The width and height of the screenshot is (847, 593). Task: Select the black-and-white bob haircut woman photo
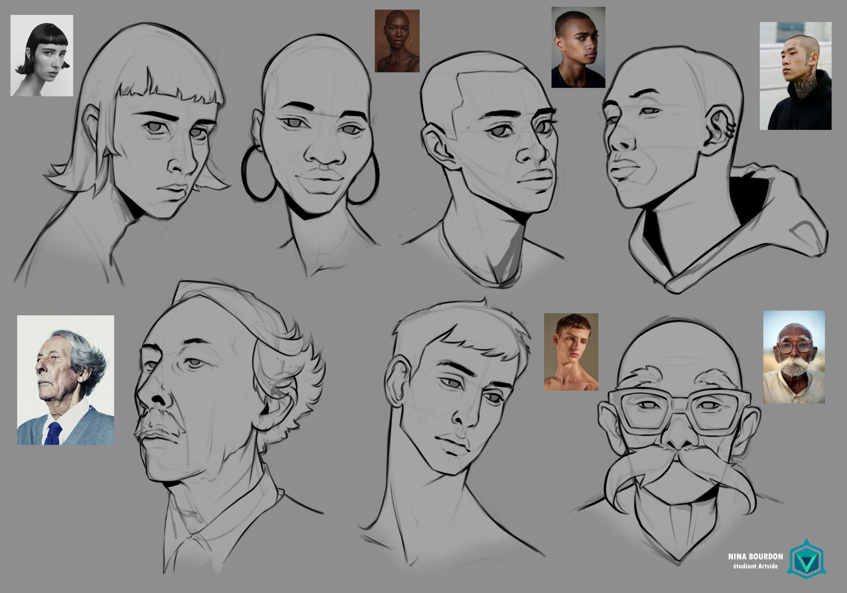[42, 56]
